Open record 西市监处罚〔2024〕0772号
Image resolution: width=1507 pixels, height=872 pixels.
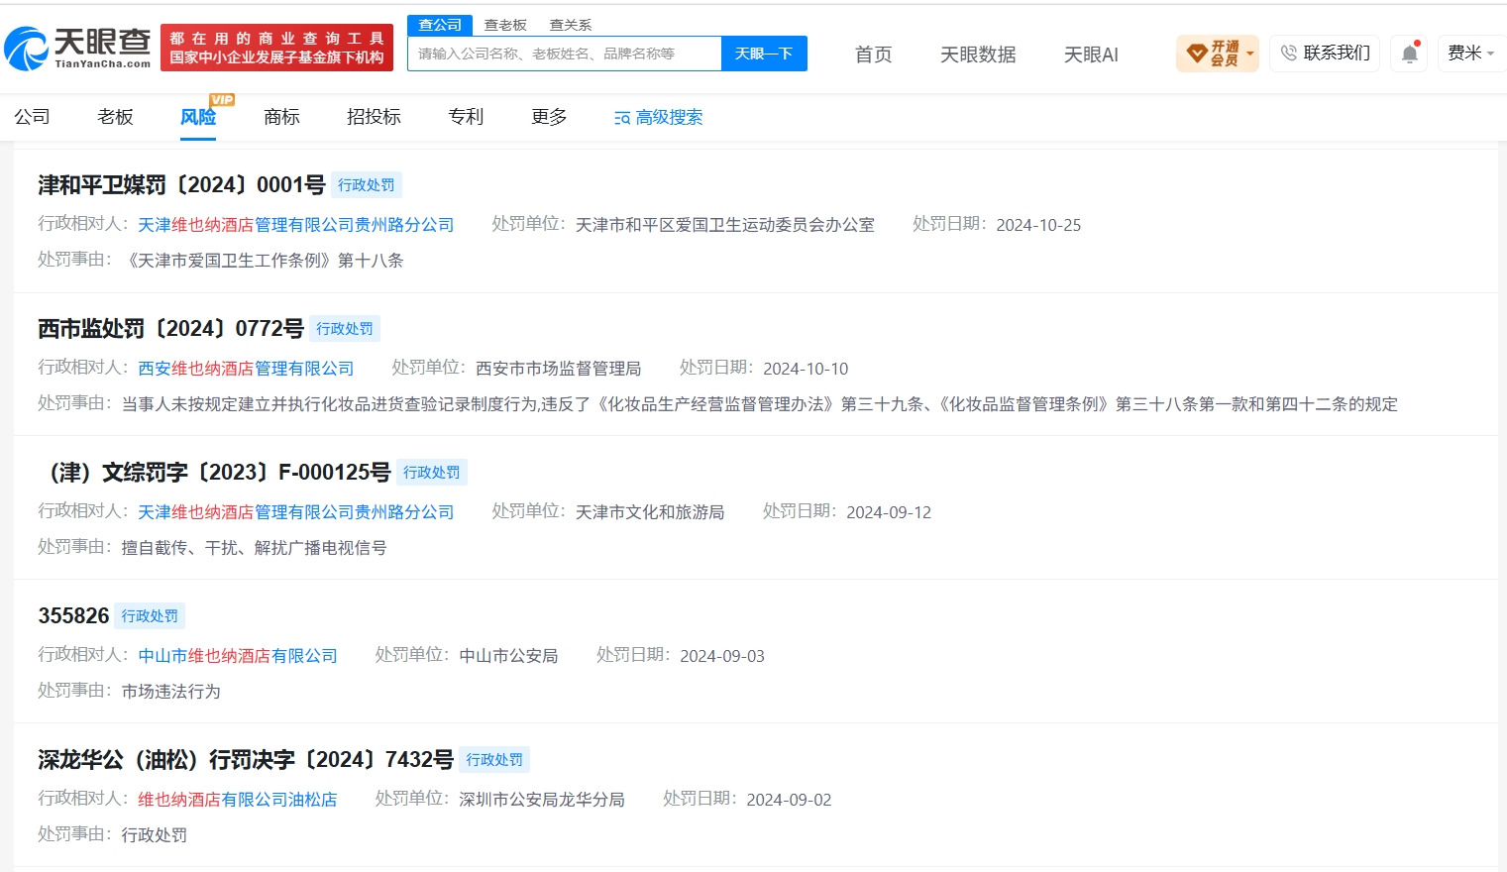pyautogui.click(x=170, y=329)
